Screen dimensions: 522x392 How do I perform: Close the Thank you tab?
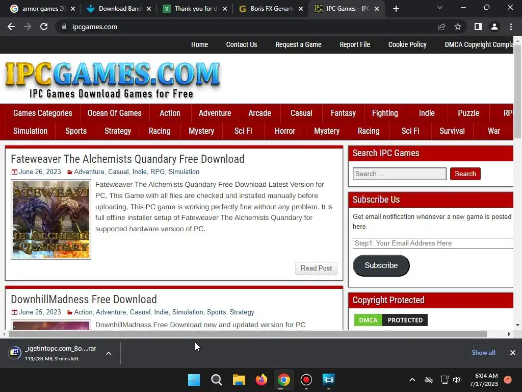pyautogui.click(x=225, y=9)
